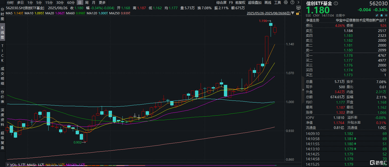Click the 净值走势 link
The width and height of the screenshot is (389, 167).
tap(313, 20)
